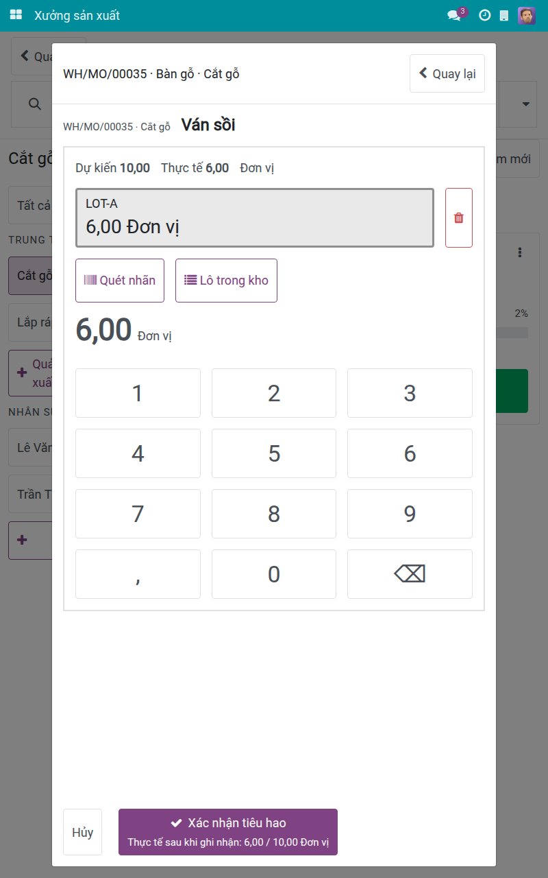Tap the comma key on keypad
This screenshot has height=878, width=548.
pos(138,574)
